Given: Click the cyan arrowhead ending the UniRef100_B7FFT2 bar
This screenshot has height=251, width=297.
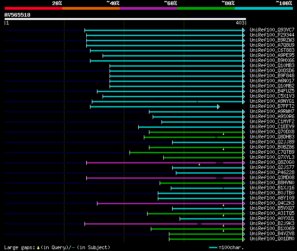Looking at the screenshot, I should pyautogui.click(x=219, y=107).
